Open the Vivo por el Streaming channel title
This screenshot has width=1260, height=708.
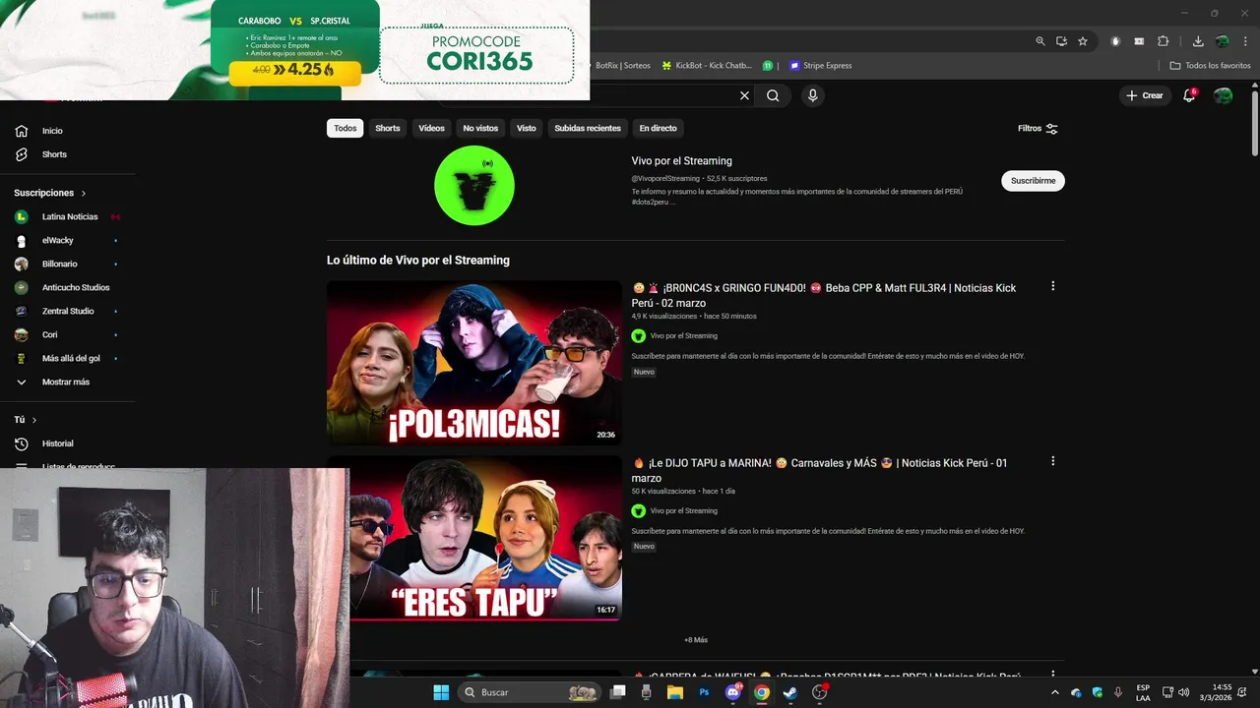[681, 160]
